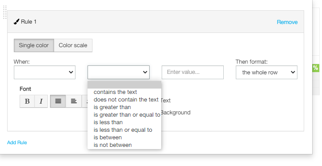
Task: Click the Rule 1 header title
Action: point(29,22)
